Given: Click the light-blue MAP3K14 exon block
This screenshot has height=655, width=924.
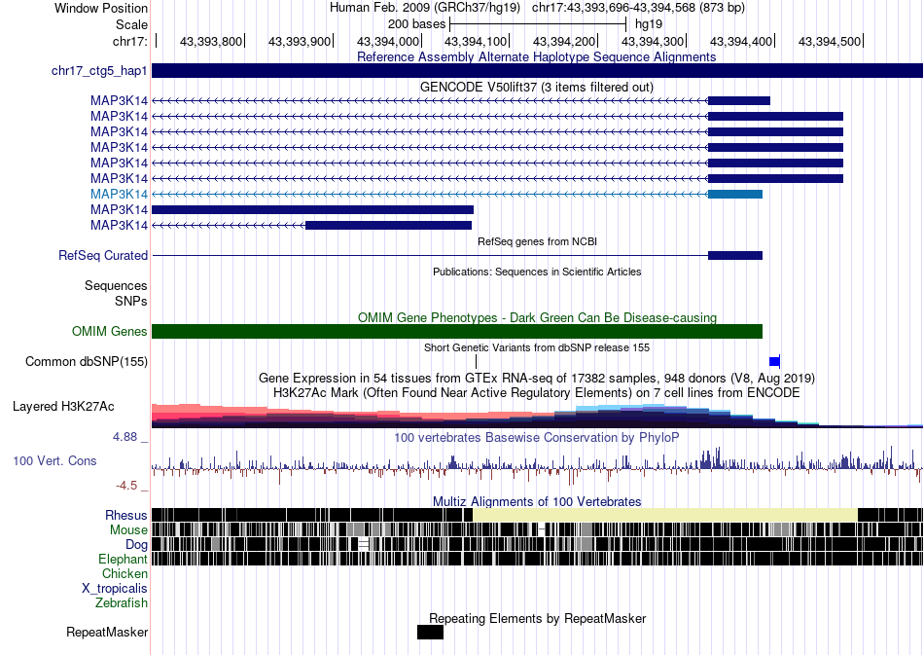Looking at the screenshot, I should click(x=735, y=194).
